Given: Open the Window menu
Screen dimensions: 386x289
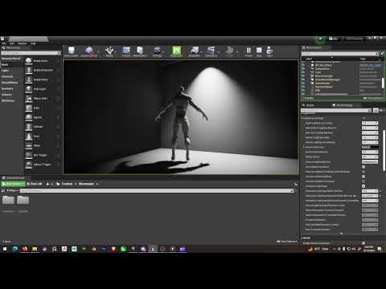Looking at the screenshot, I should (x=23, y=43).
